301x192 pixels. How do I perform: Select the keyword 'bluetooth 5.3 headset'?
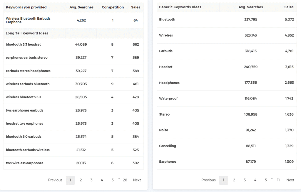[24, 44]
